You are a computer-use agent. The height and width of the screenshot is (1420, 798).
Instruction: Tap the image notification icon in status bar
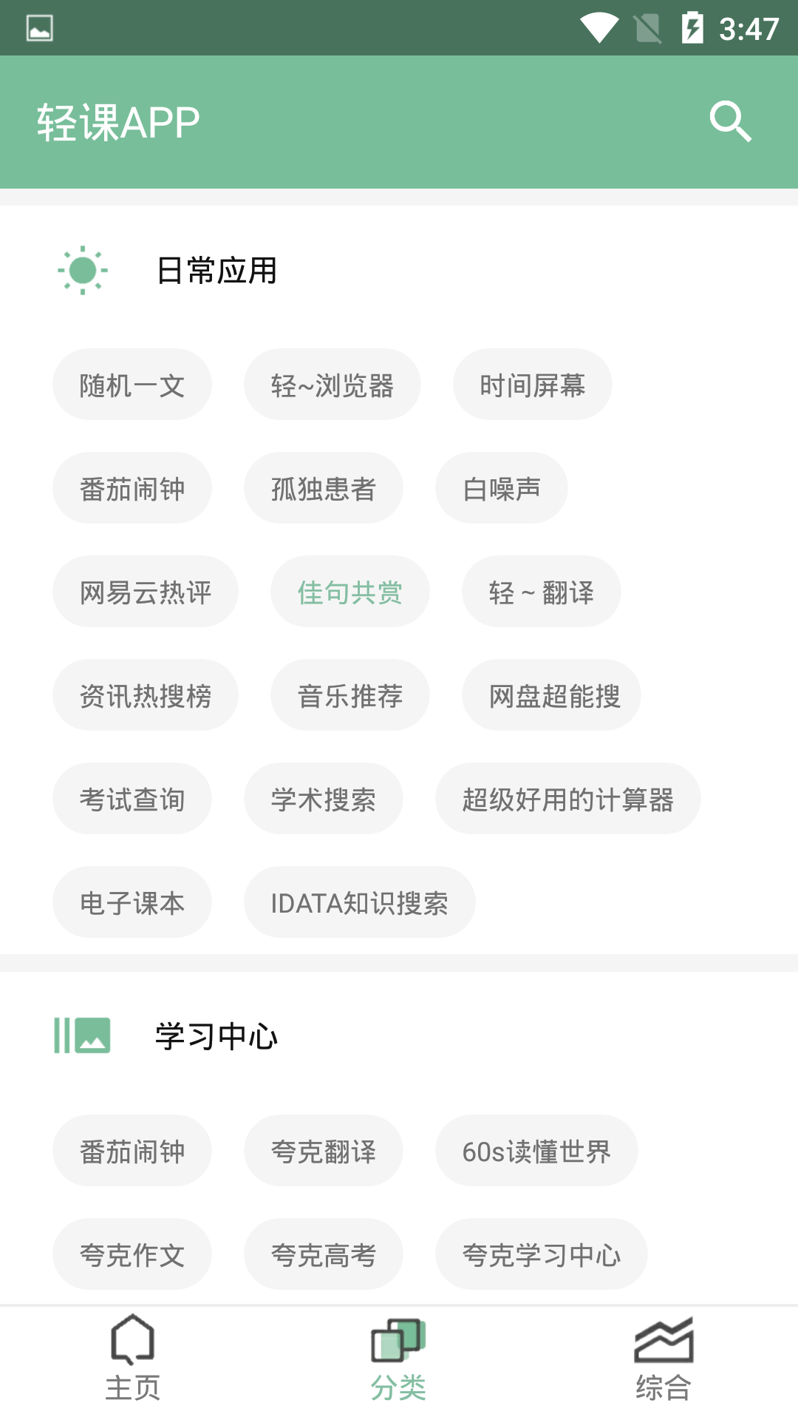(40, 28)
